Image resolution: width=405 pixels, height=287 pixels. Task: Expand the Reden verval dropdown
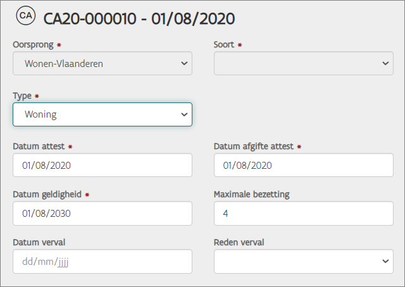(x=304, y=261)
